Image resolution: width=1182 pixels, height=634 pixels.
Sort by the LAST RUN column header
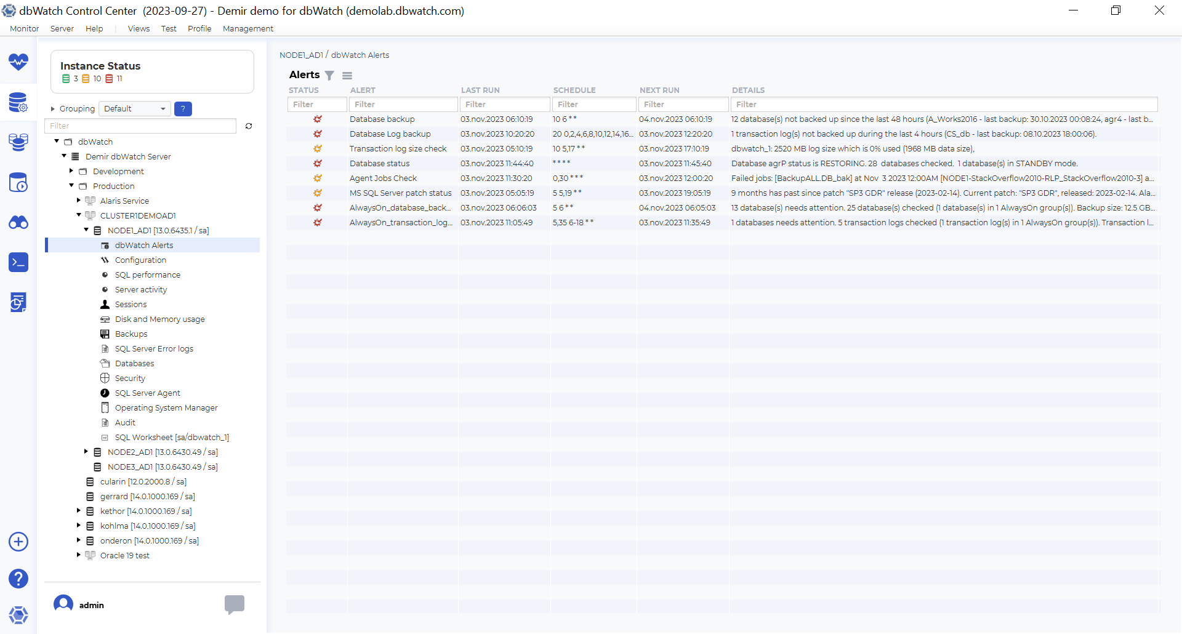point(480,90)
